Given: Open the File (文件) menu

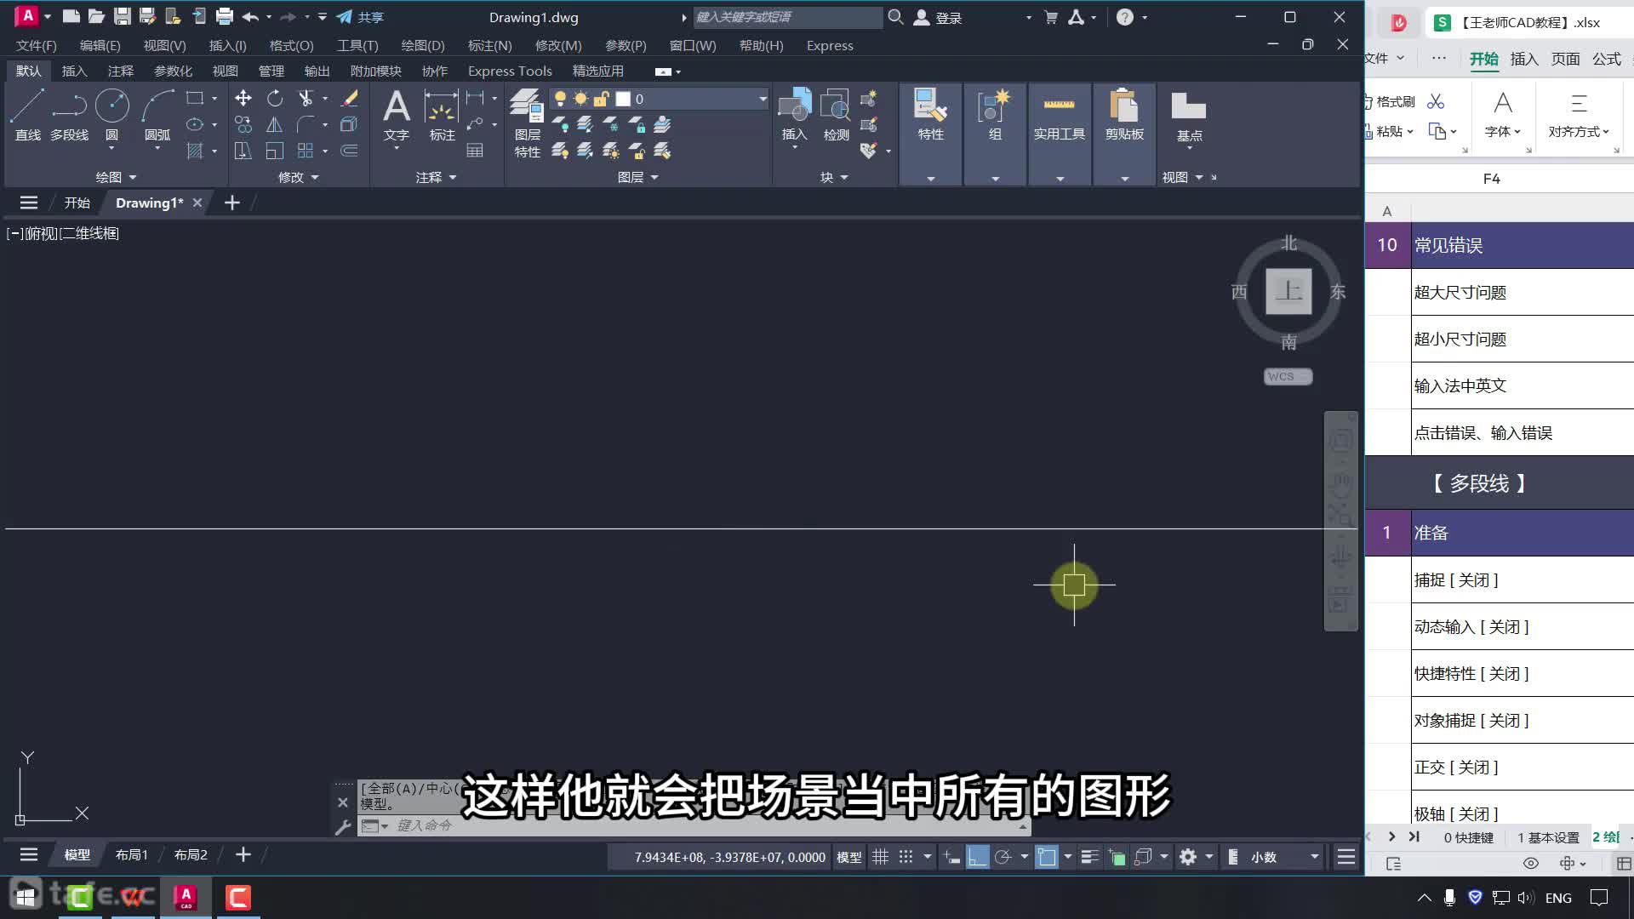Looking at the screenshot, I should point(36,45).
